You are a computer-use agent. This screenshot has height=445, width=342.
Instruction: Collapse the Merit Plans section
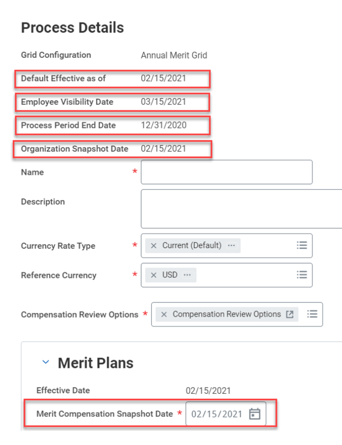[46, 362]
